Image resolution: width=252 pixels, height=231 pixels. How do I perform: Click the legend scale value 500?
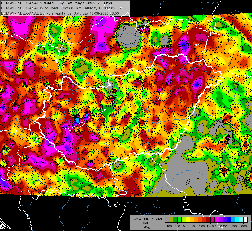pyautogui.click(x=186, y=226)
